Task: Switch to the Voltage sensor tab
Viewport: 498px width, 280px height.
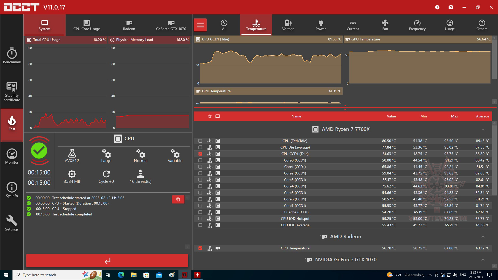Action: coord(288,25)
